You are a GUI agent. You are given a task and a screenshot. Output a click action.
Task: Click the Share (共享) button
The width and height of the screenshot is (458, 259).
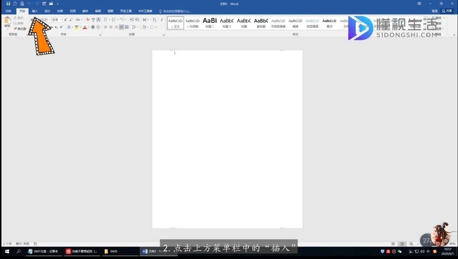point(447,11)
